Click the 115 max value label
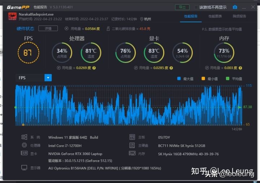 pyautogui.click(x=249, y=85)
